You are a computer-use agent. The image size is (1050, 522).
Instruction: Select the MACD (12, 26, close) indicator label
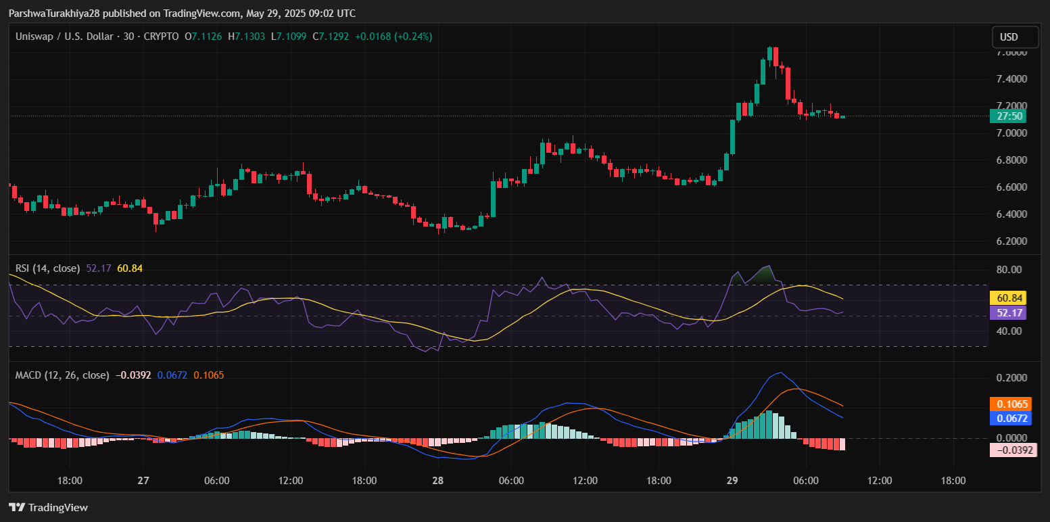pos(62,375)
